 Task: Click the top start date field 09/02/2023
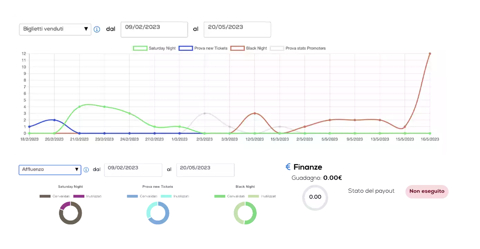pos(154,29)
